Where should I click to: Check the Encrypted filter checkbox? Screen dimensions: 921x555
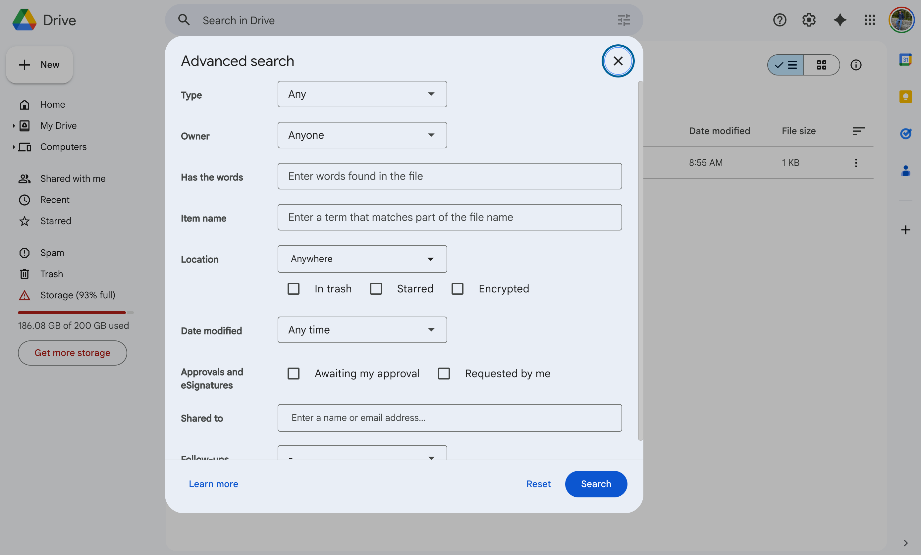[458, 288]
